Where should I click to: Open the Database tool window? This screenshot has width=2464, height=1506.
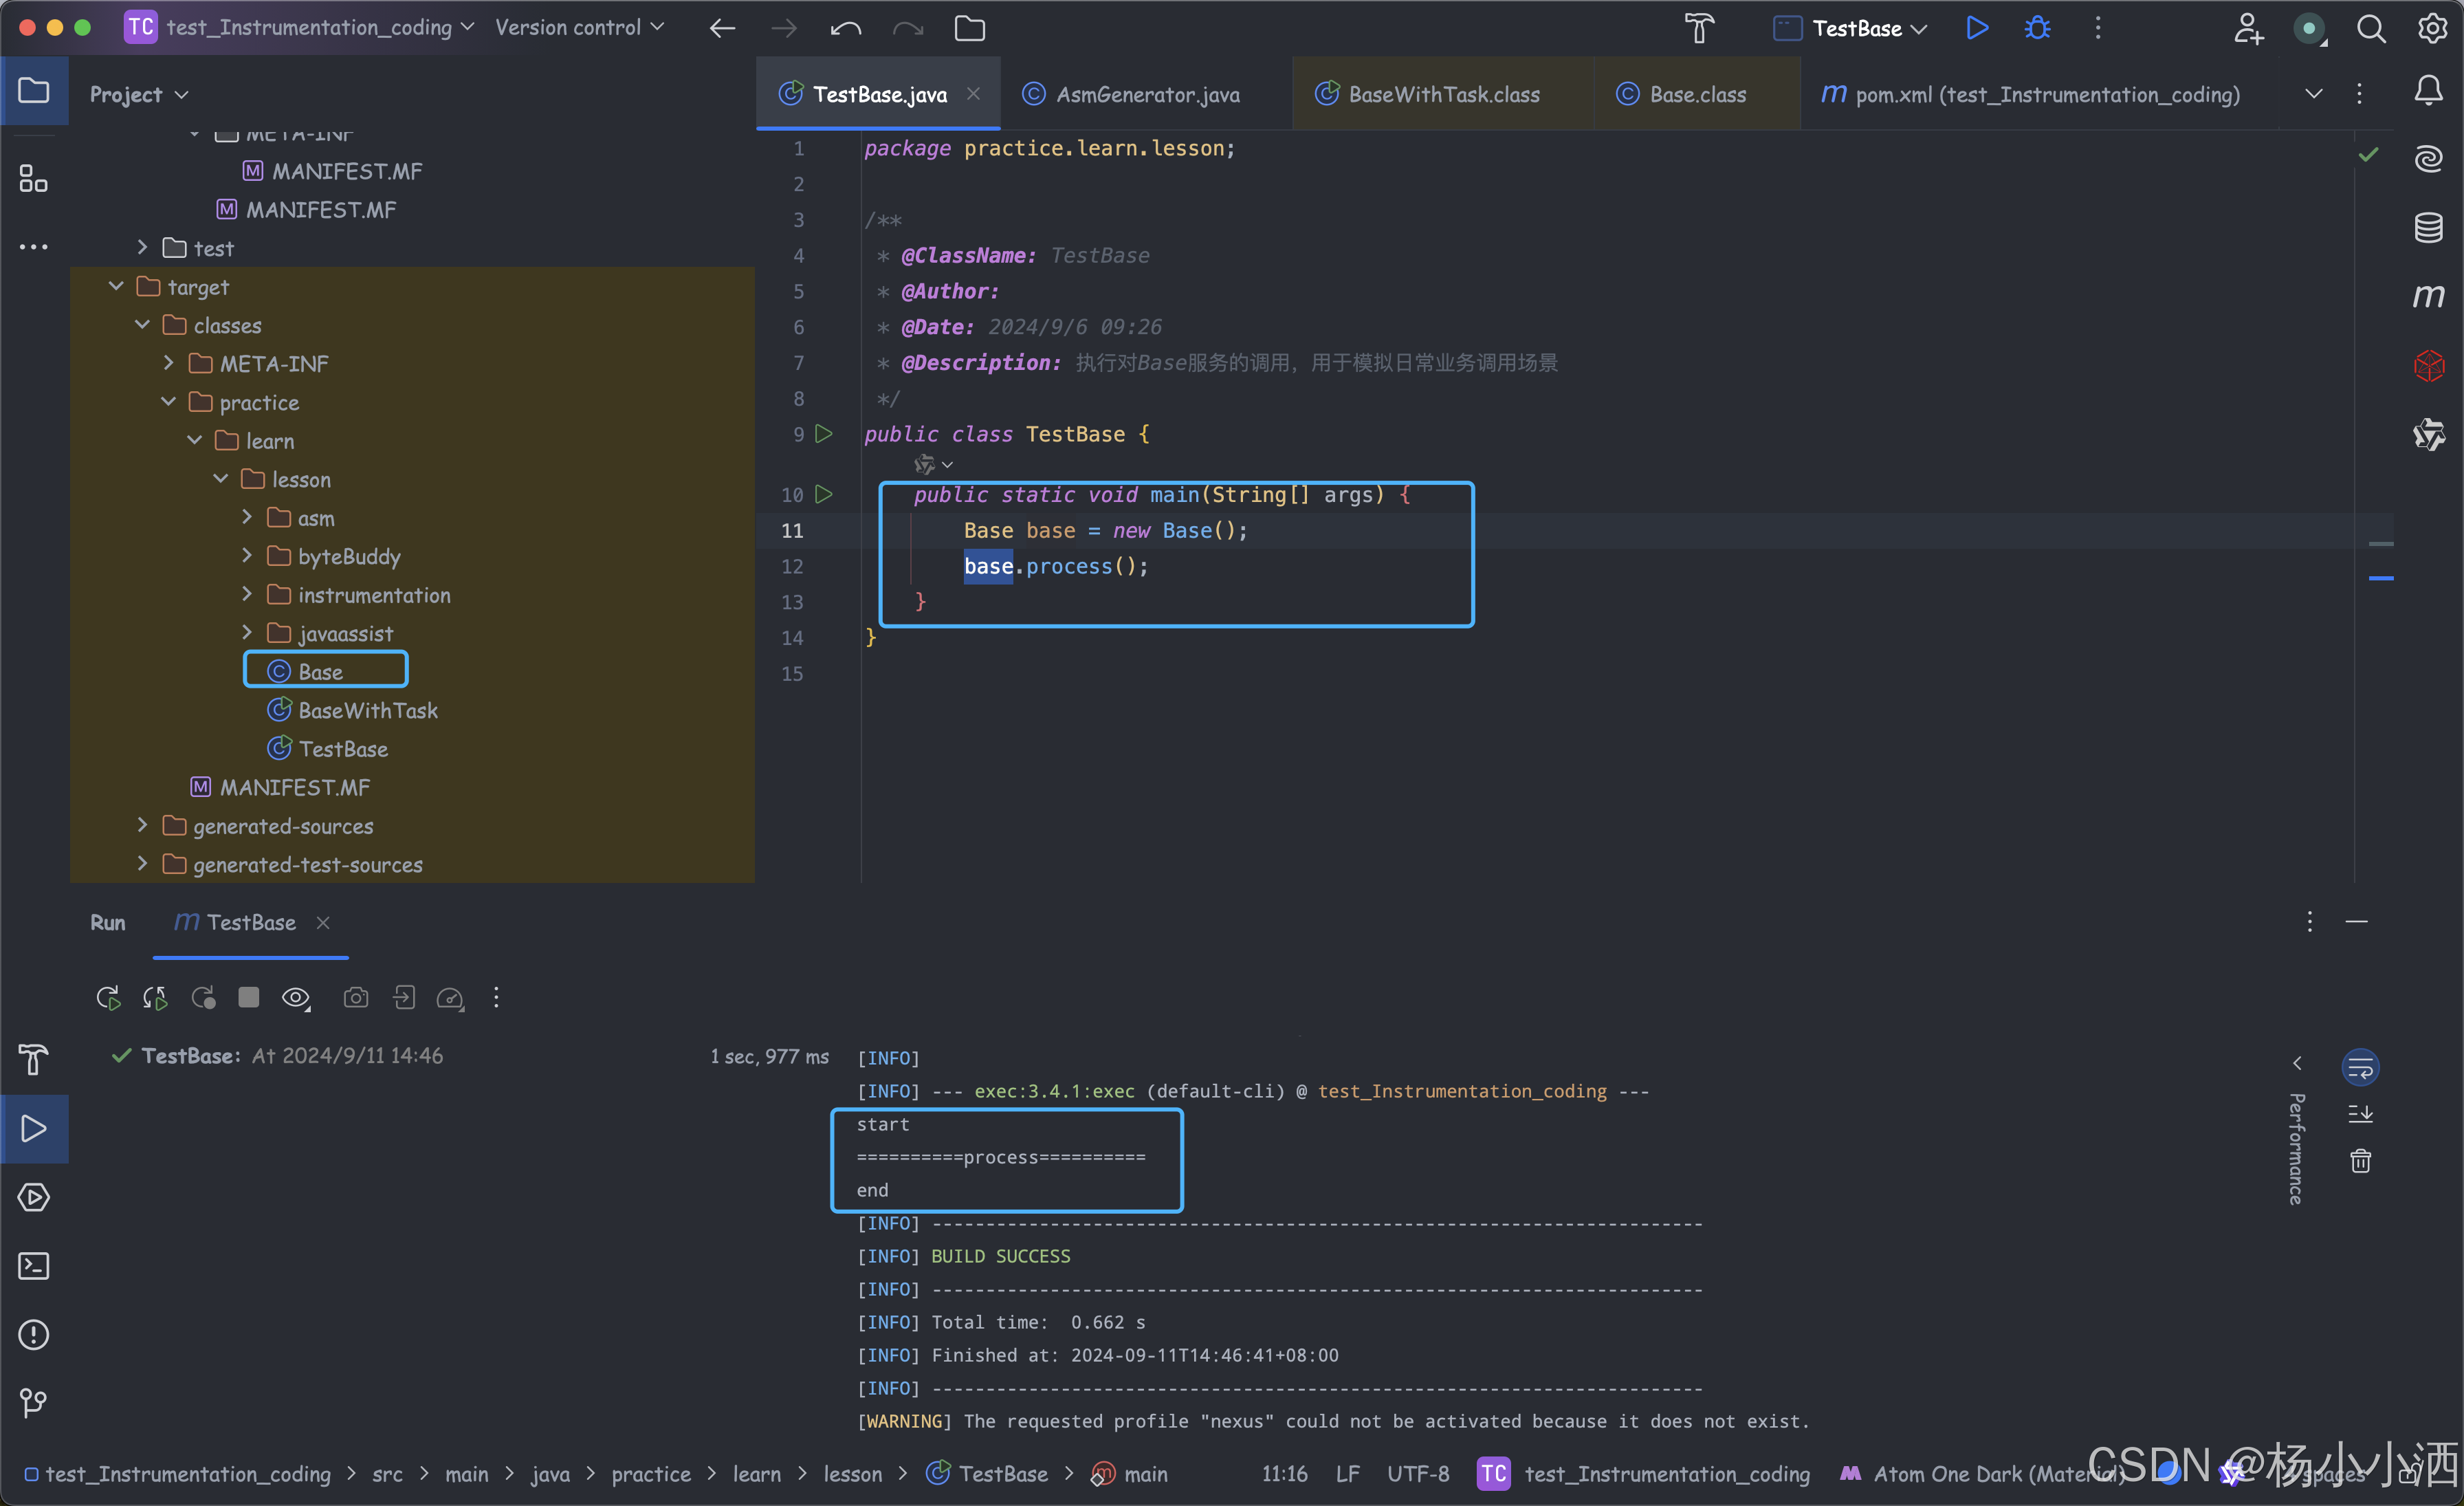(2428, 227)
